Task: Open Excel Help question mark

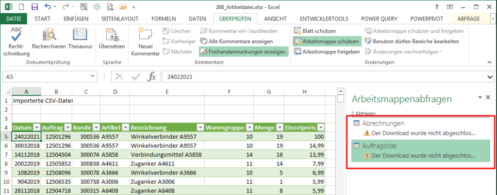Action: point(437,7)
